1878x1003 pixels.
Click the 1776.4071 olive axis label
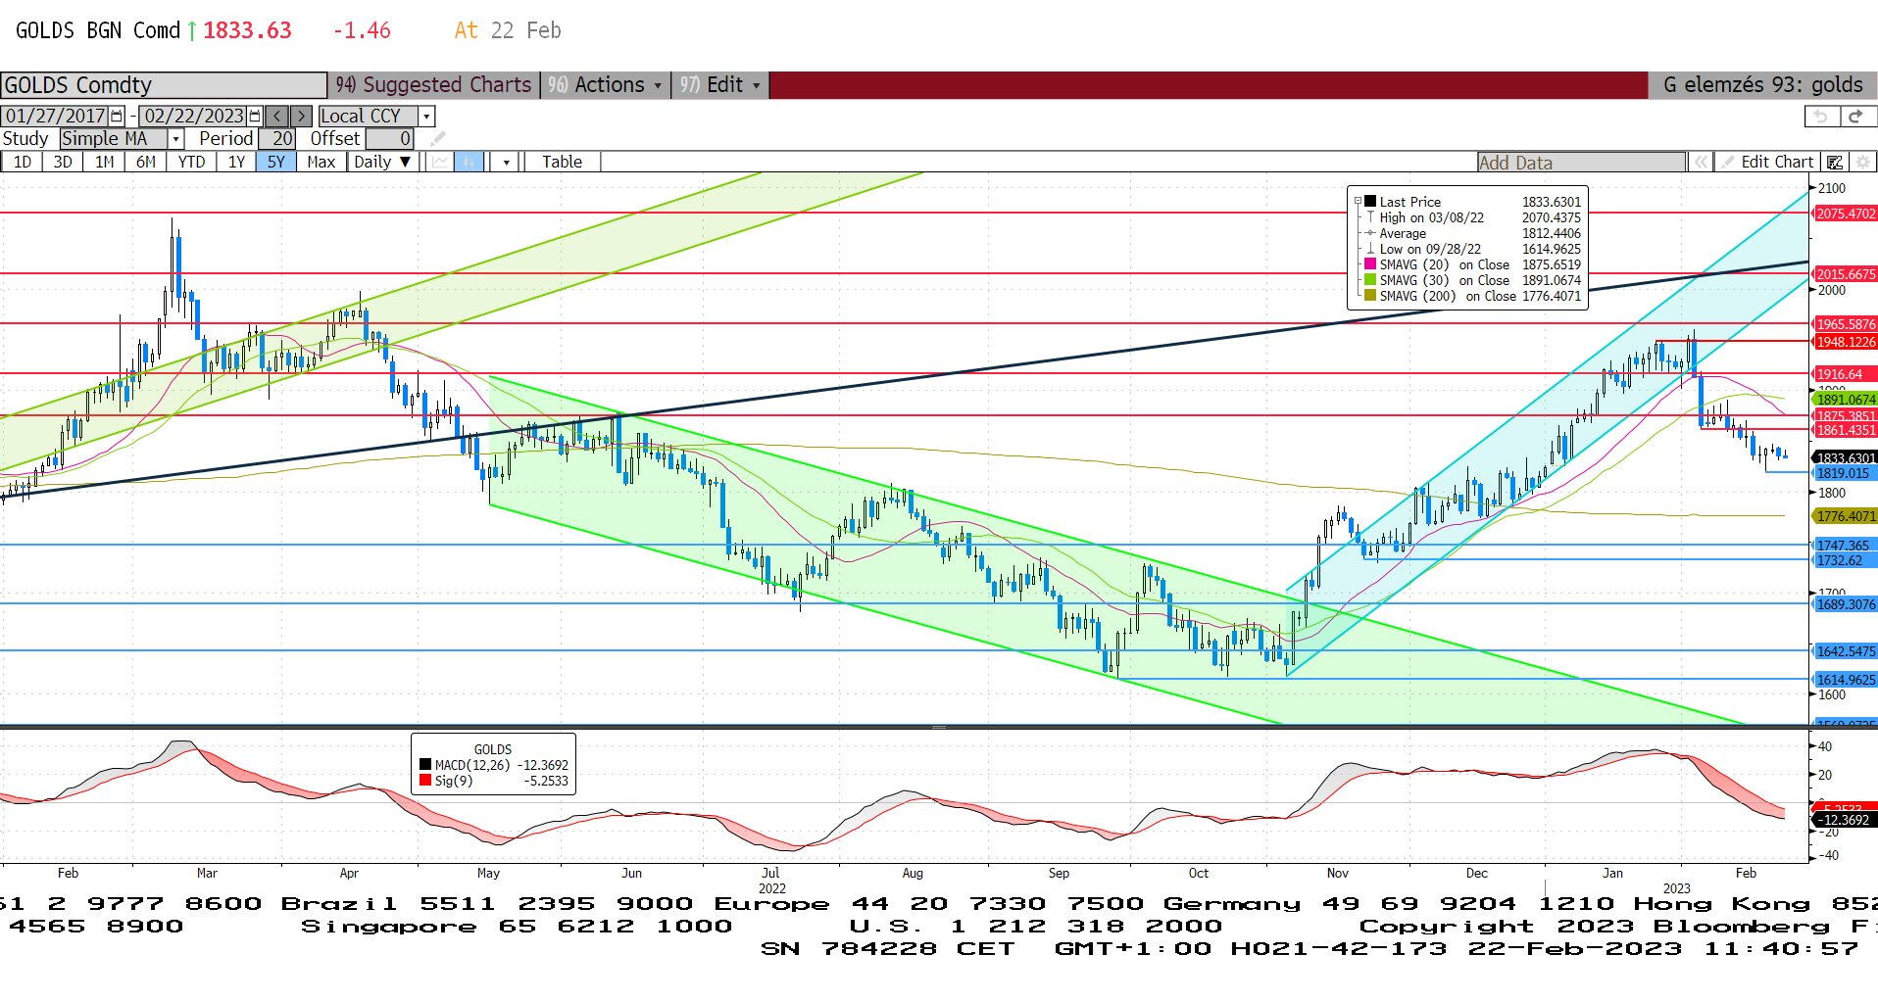coord(1845,516)
